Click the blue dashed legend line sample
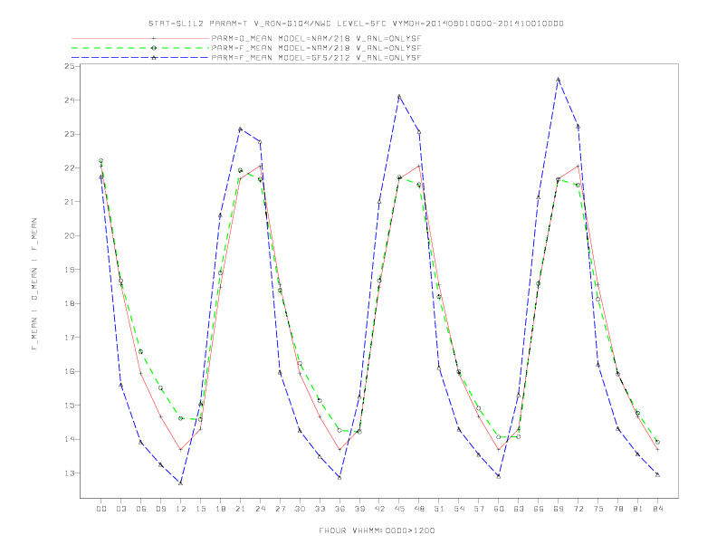Screen dimensions: 717x554 click(140, 58)
